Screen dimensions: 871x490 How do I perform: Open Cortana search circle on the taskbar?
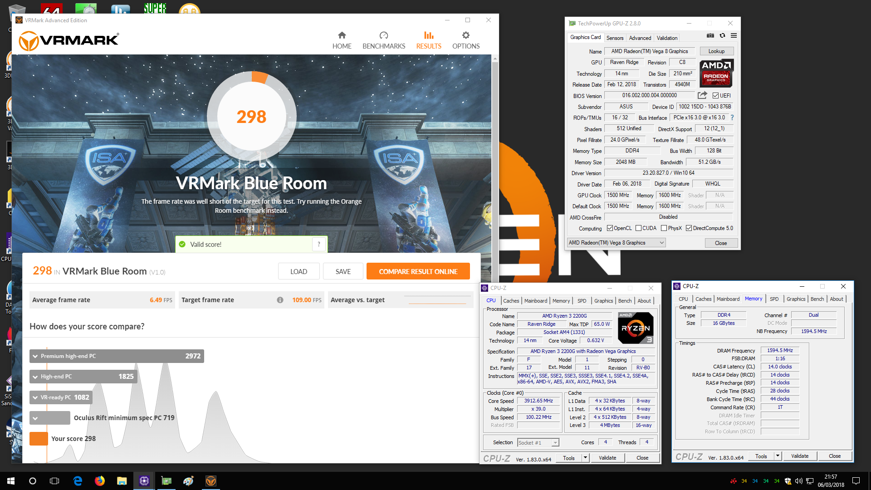pyautogui.click(x=33, y=481)
